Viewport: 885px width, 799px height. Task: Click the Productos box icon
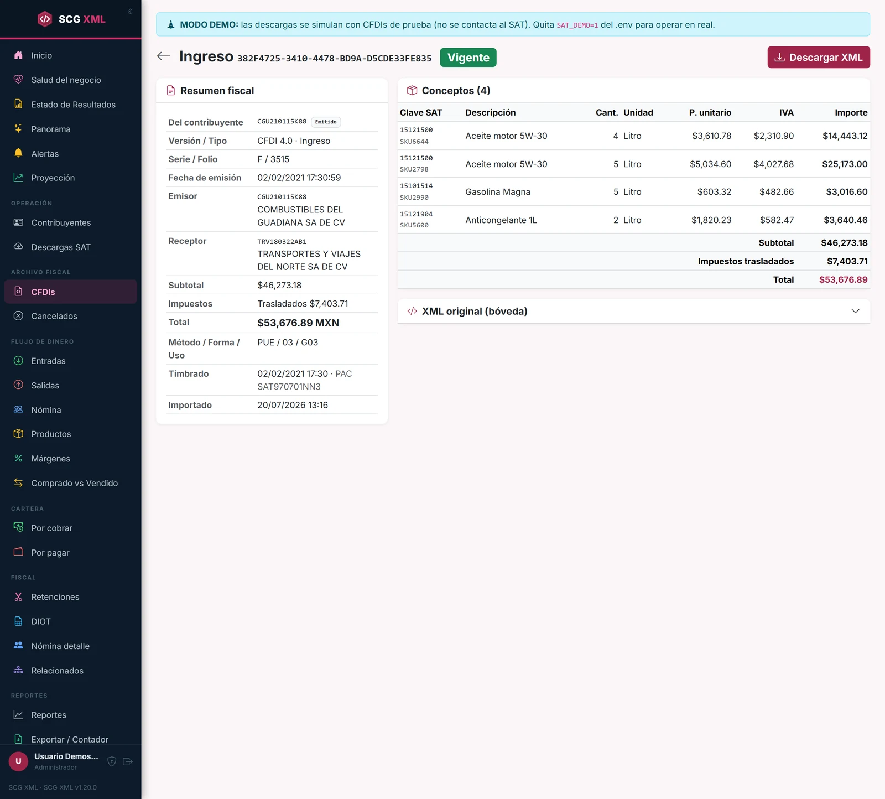pos(18,434)
